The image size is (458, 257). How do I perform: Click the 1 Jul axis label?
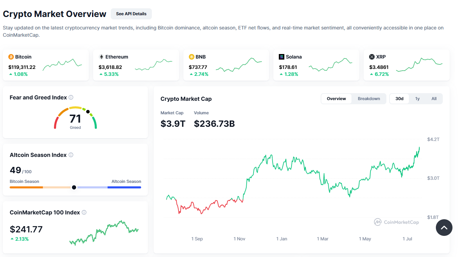coord(407,239)
